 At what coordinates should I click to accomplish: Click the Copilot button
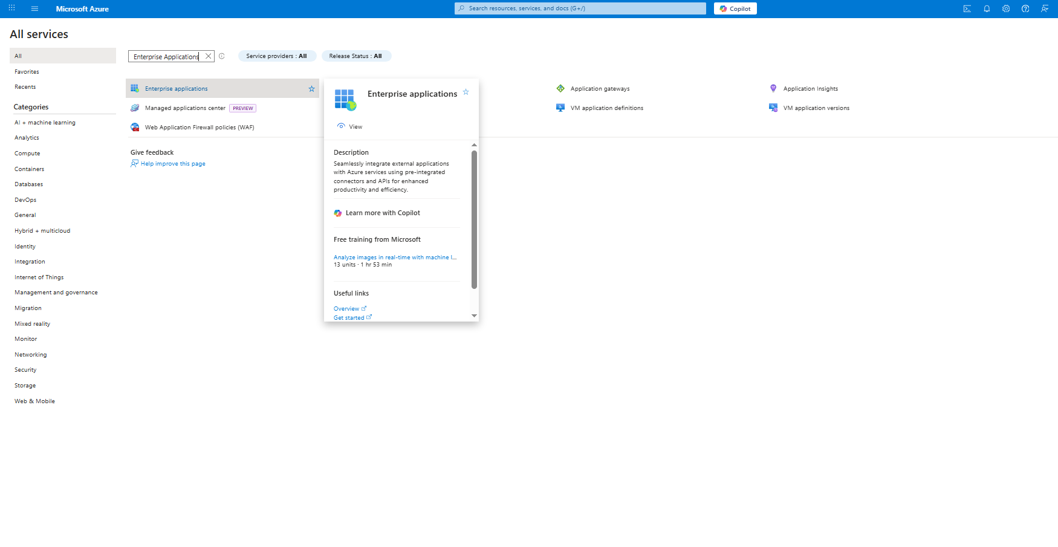(x=735, y=8)
